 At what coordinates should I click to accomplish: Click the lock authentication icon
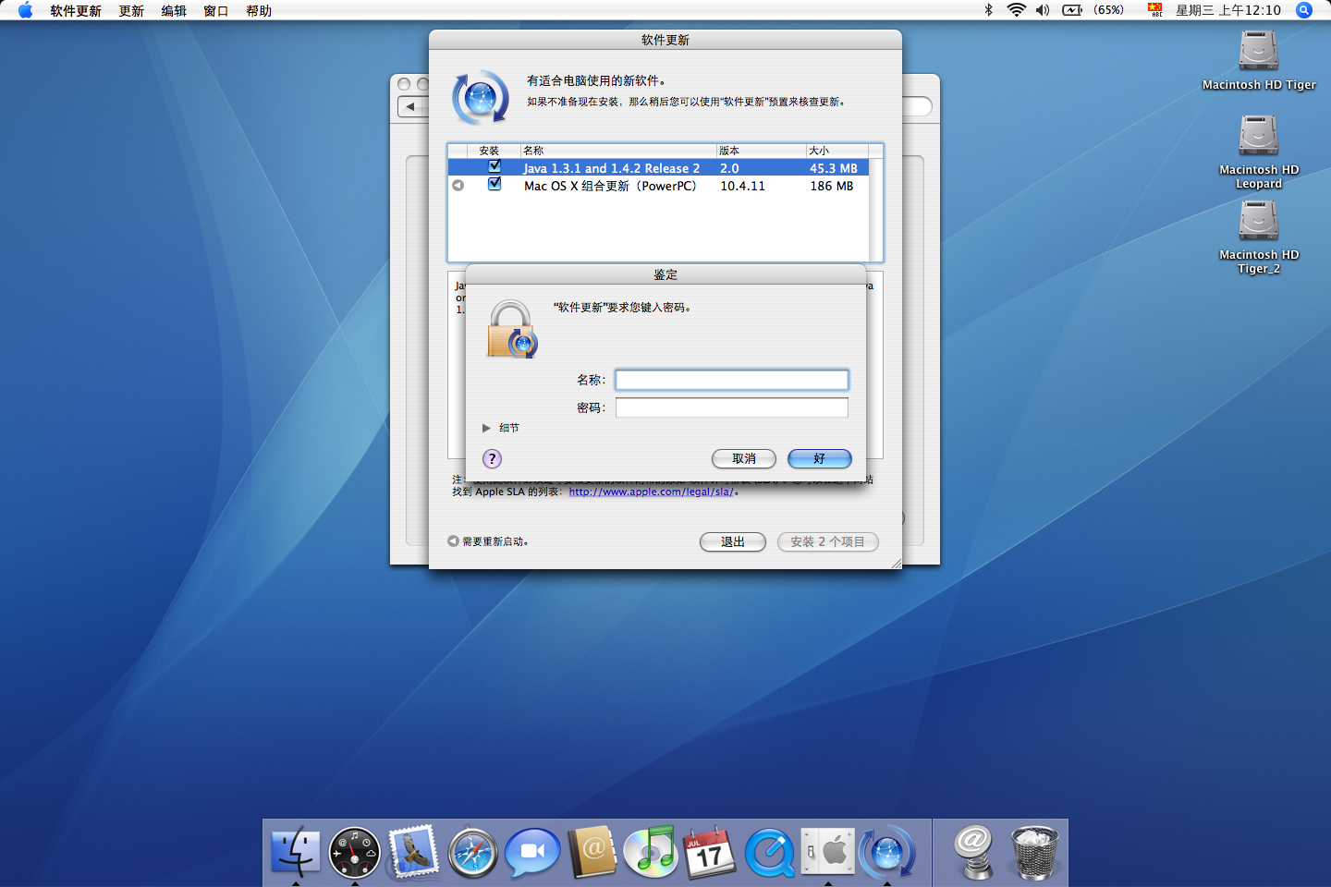coord(512,329)
